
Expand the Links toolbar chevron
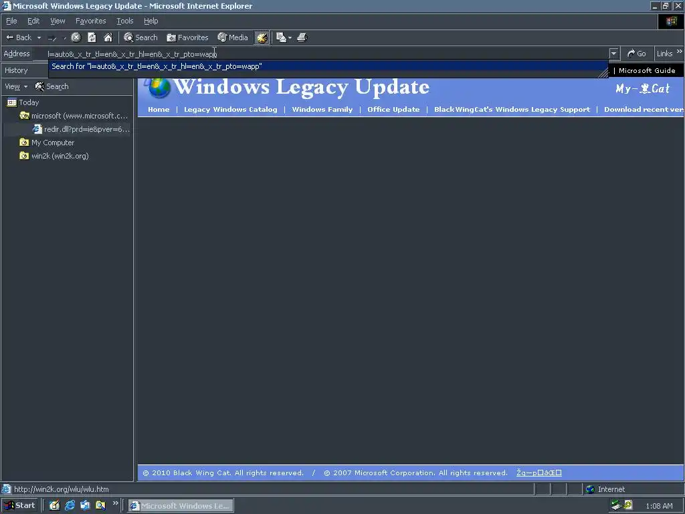680,52
